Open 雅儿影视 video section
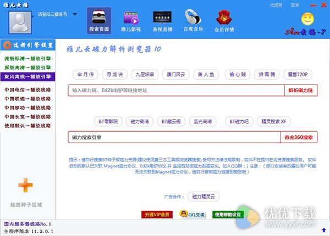This screenshot has height=236, width=330. click(x=131, y=21)
